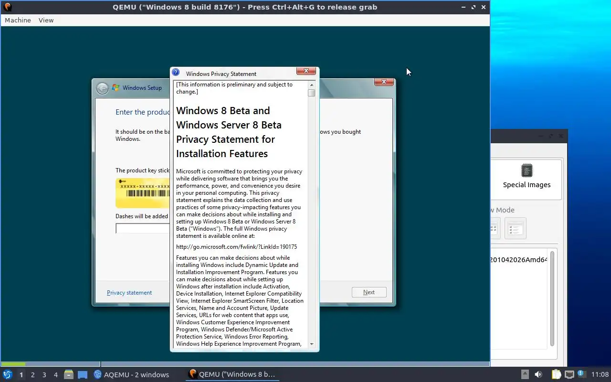This screenshot has width=611, height=382.
Task: Click the Privacy Statement scrollbar thumb
Action: click(312, 93)
